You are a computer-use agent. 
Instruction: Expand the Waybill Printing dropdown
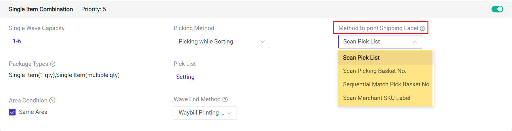tap(205, 113)
